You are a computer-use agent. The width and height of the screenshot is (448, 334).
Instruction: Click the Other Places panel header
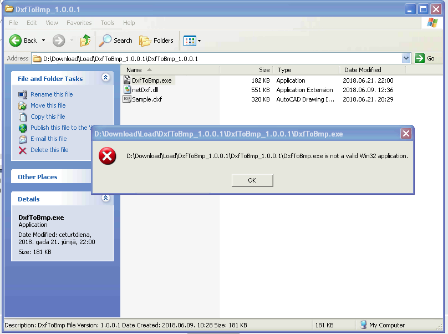51,177
